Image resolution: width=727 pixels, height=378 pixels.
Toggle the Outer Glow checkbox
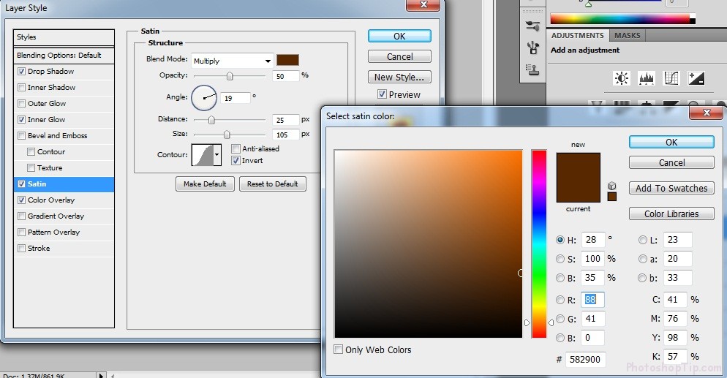[21, 103]
